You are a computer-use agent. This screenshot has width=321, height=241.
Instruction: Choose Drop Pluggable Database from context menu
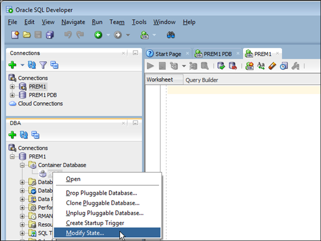pyautogui.click(x=108, y=193)
